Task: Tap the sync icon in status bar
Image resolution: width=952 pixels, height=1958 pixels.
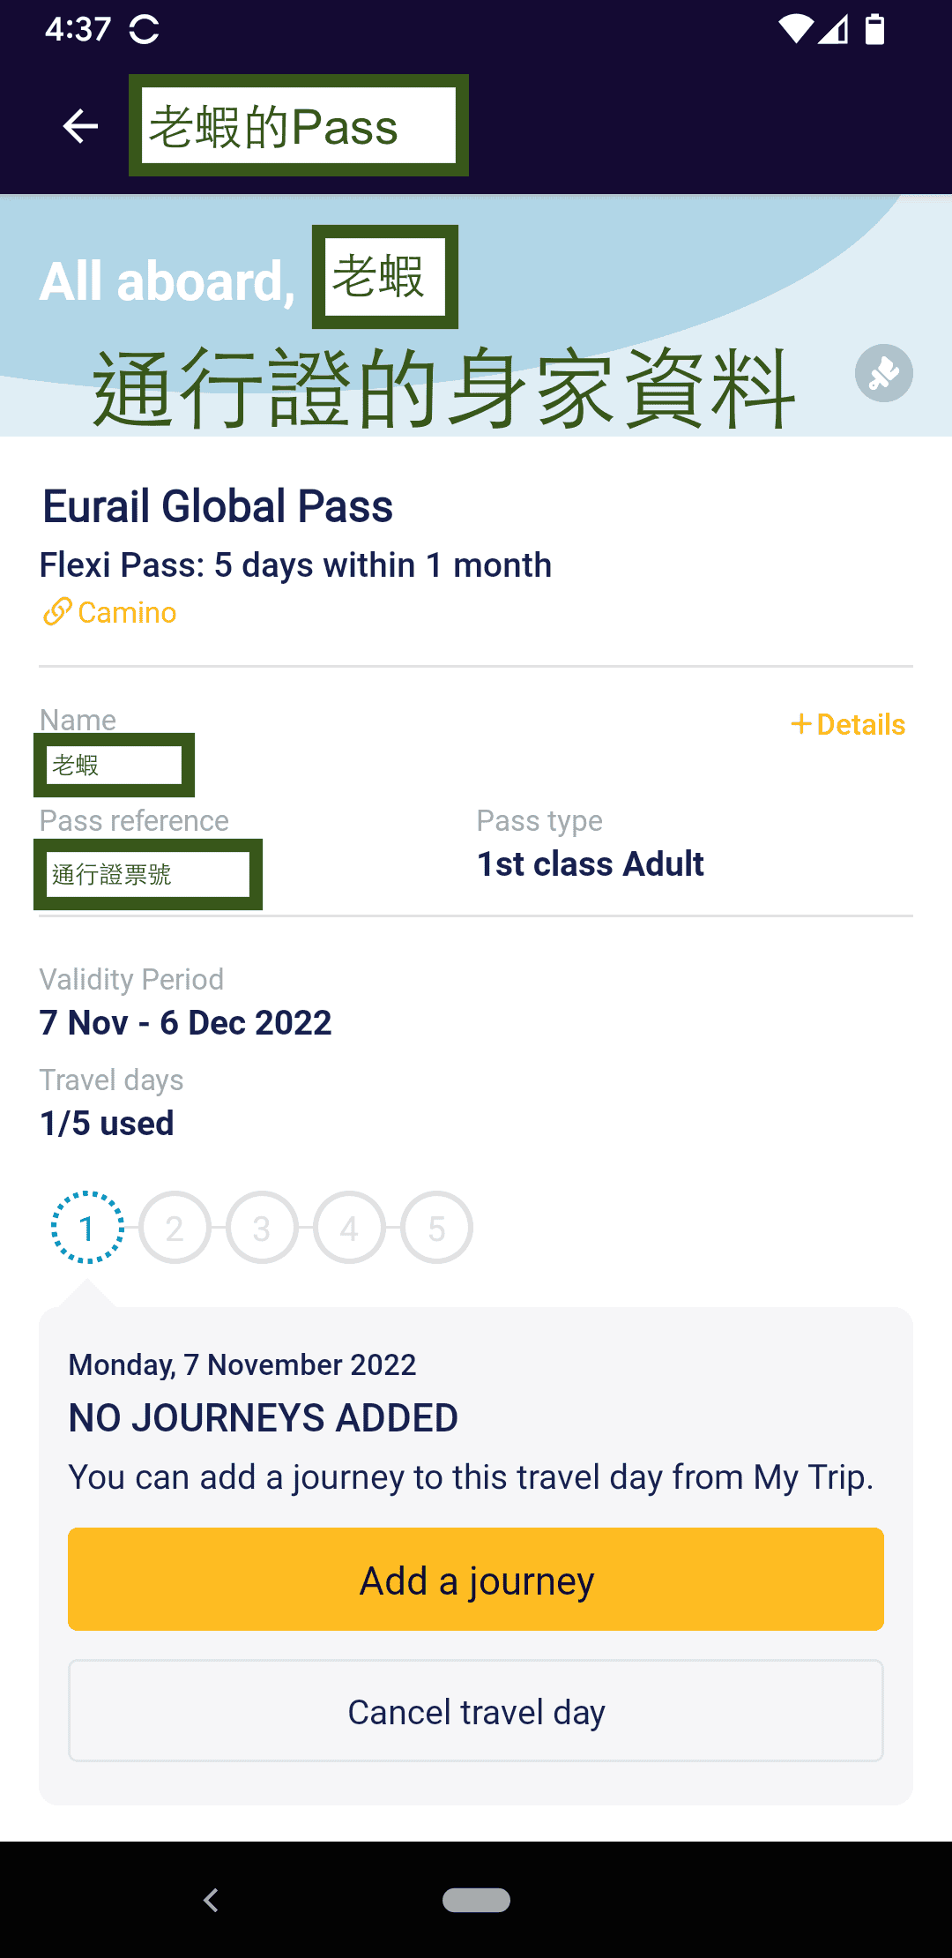Action: [x=144, y=30]
